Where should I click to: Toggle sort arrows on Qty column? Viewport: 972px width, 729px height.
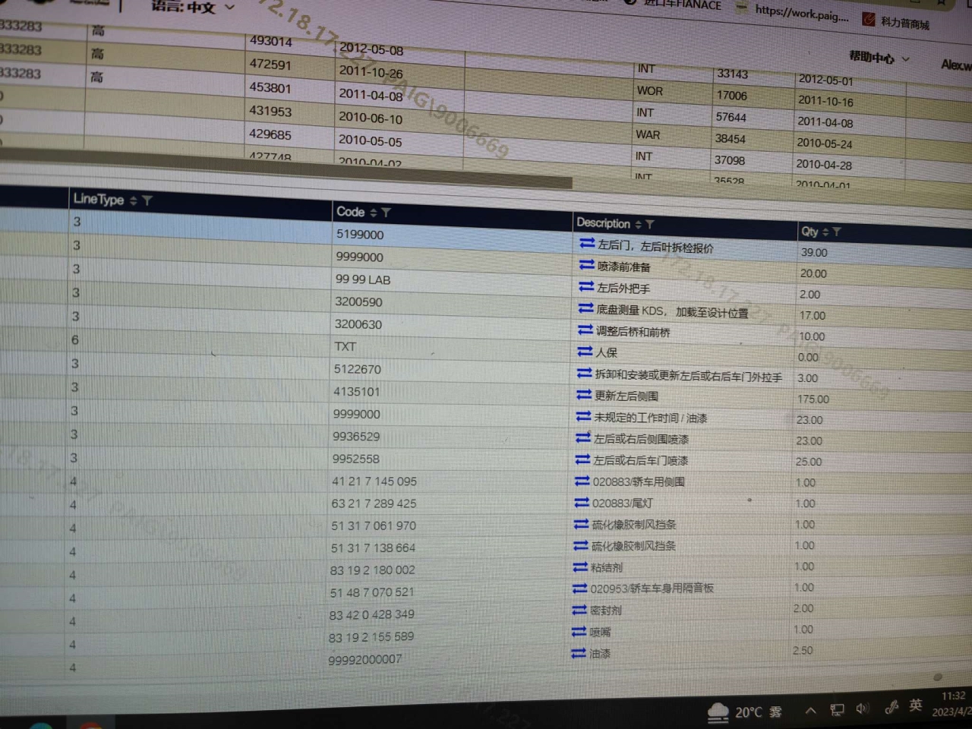[x=825, y=232]
